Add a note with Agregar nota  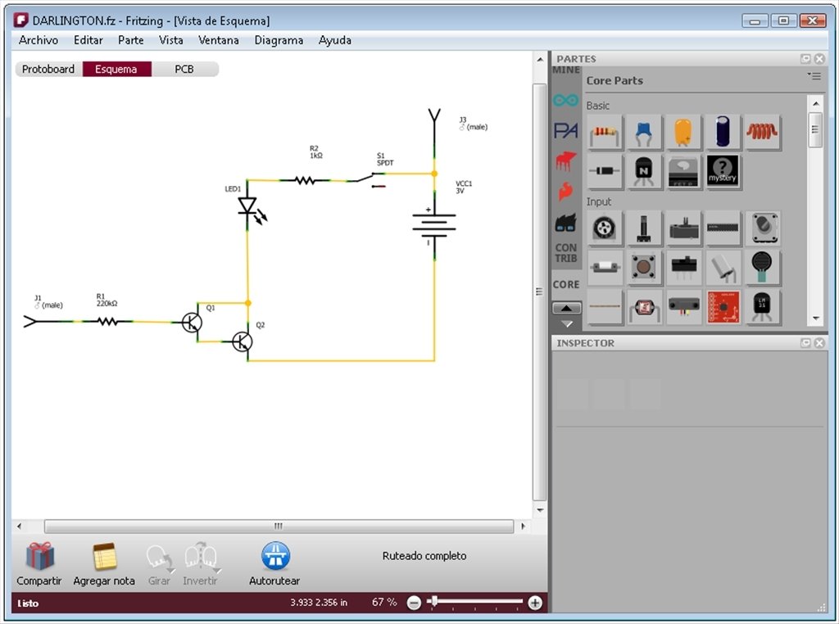(104, 564)
